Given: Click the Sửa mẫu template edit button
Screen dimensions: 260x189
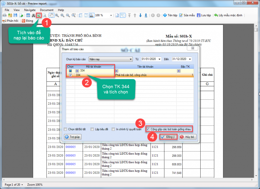Looking at the screenshot, I should [x=187, y=15].
